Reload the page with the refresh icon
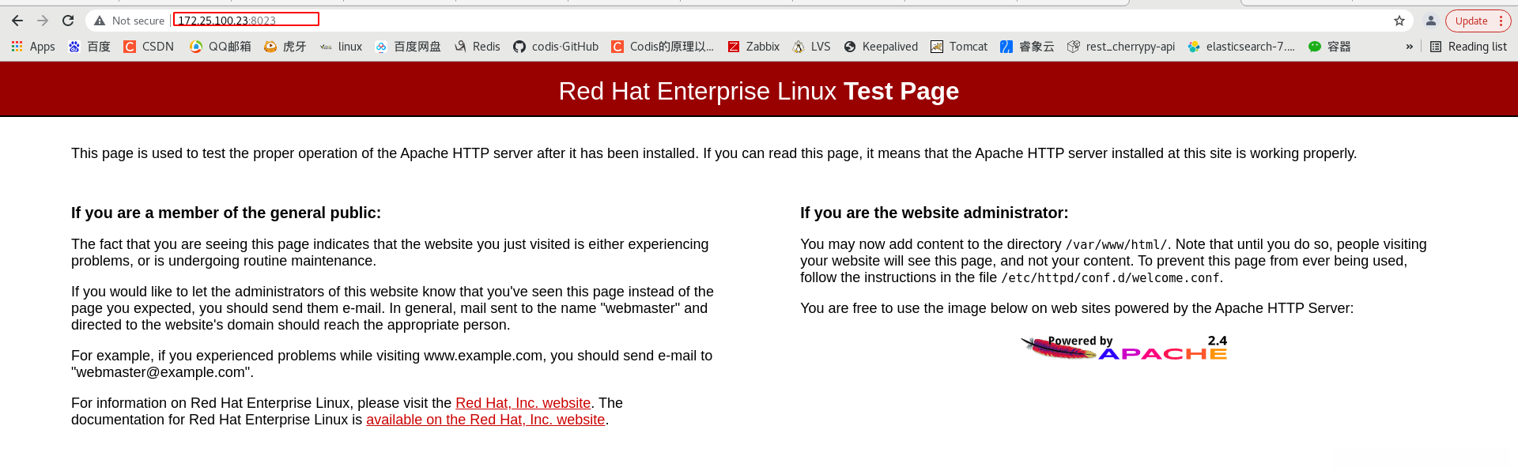 [x=68, y=21]
